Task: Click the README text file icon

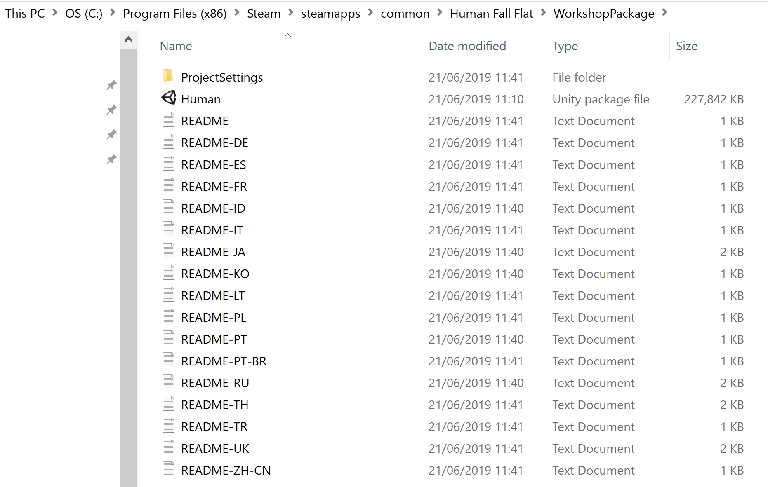Action: pyautogui.click(x=168, y=120)
